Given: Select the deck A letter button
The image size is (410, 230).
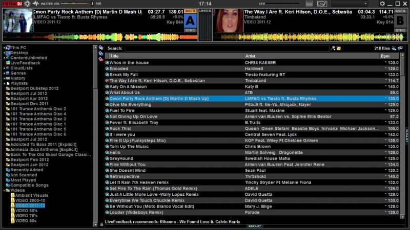Looking at the screenshot, I should tap(190, 21).
